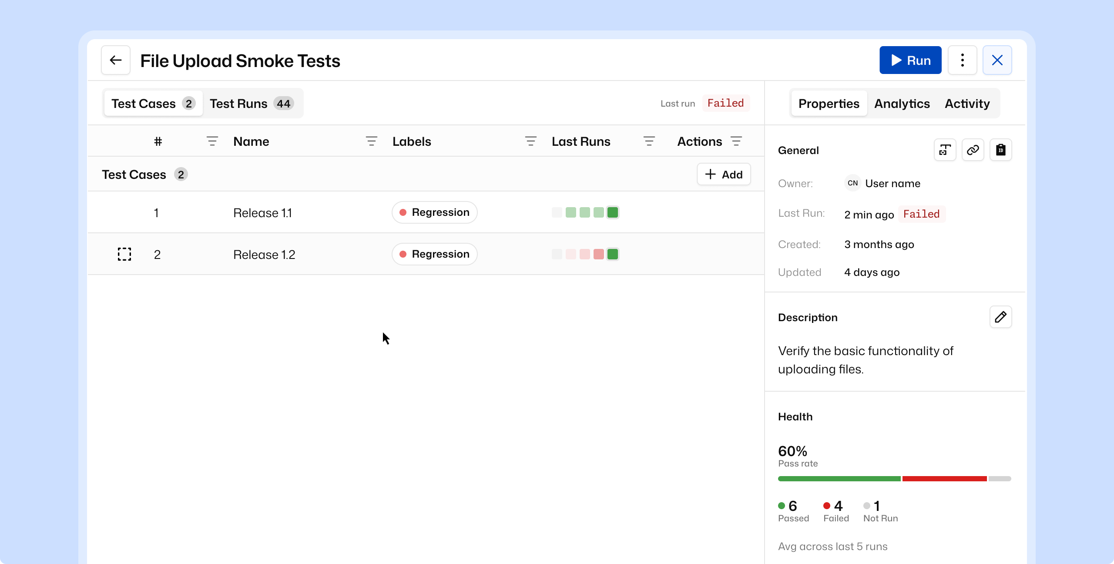Open filter for the Name column
This screenshot has height=564, width=1114.
point(371,141)
